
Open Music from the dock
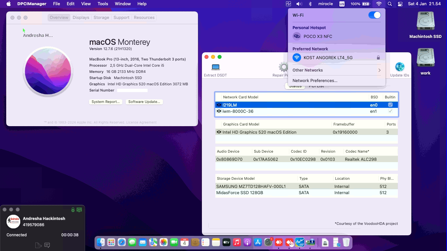(x=237, y=242)
